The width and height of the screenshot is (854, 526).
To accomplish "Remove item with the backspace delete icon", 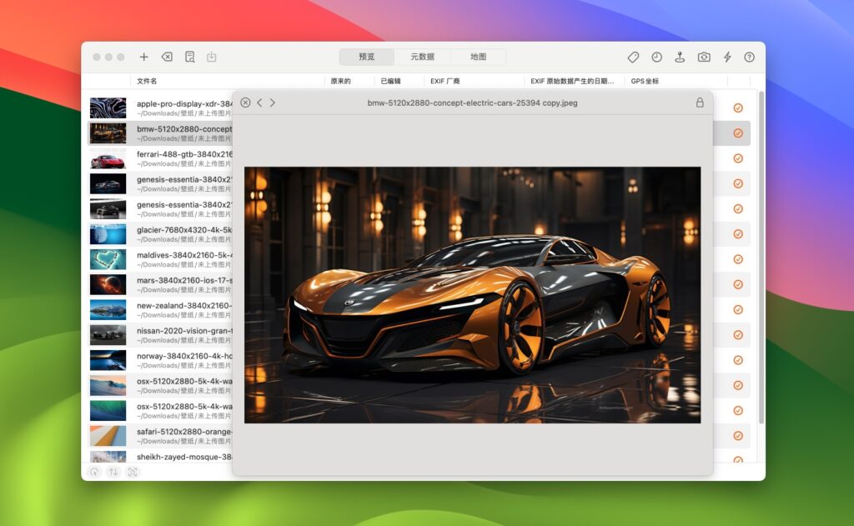I will click(166, 57).
